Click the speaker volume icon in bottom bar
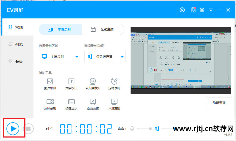Screen dimensions: 236x141 (157, 129)
